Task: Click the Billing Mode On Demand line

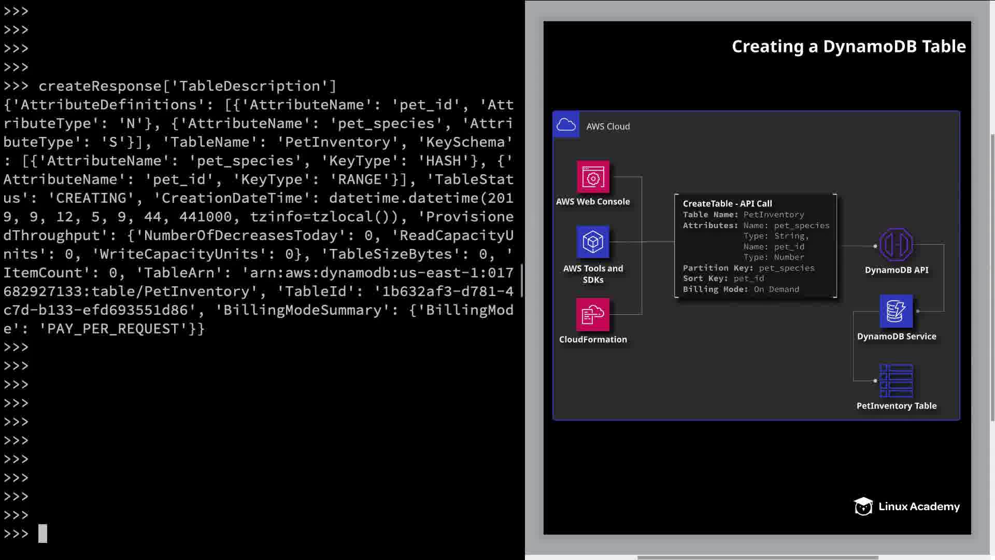Action: coord(741,289)
